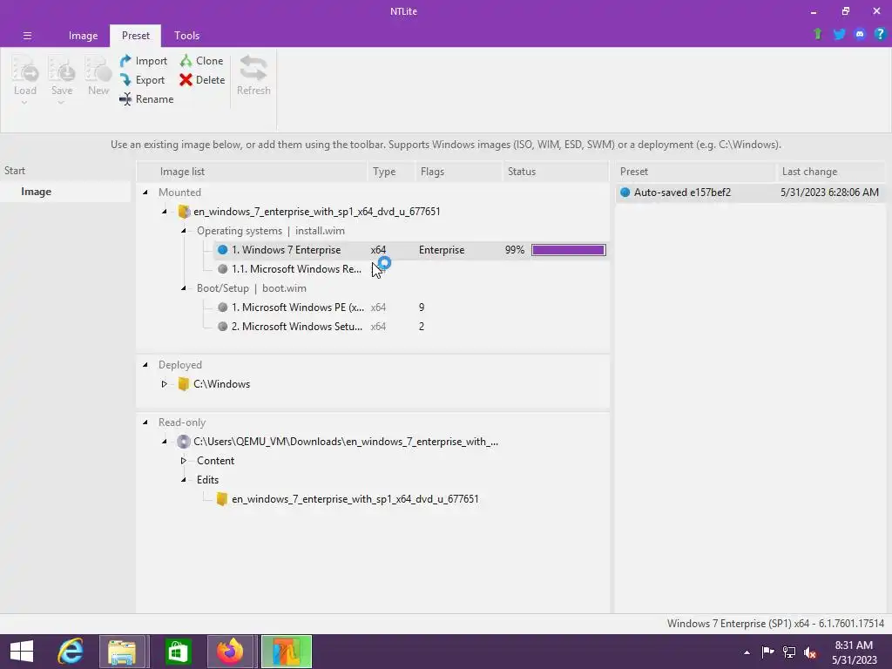Click the muted volume tray icon

810,652
